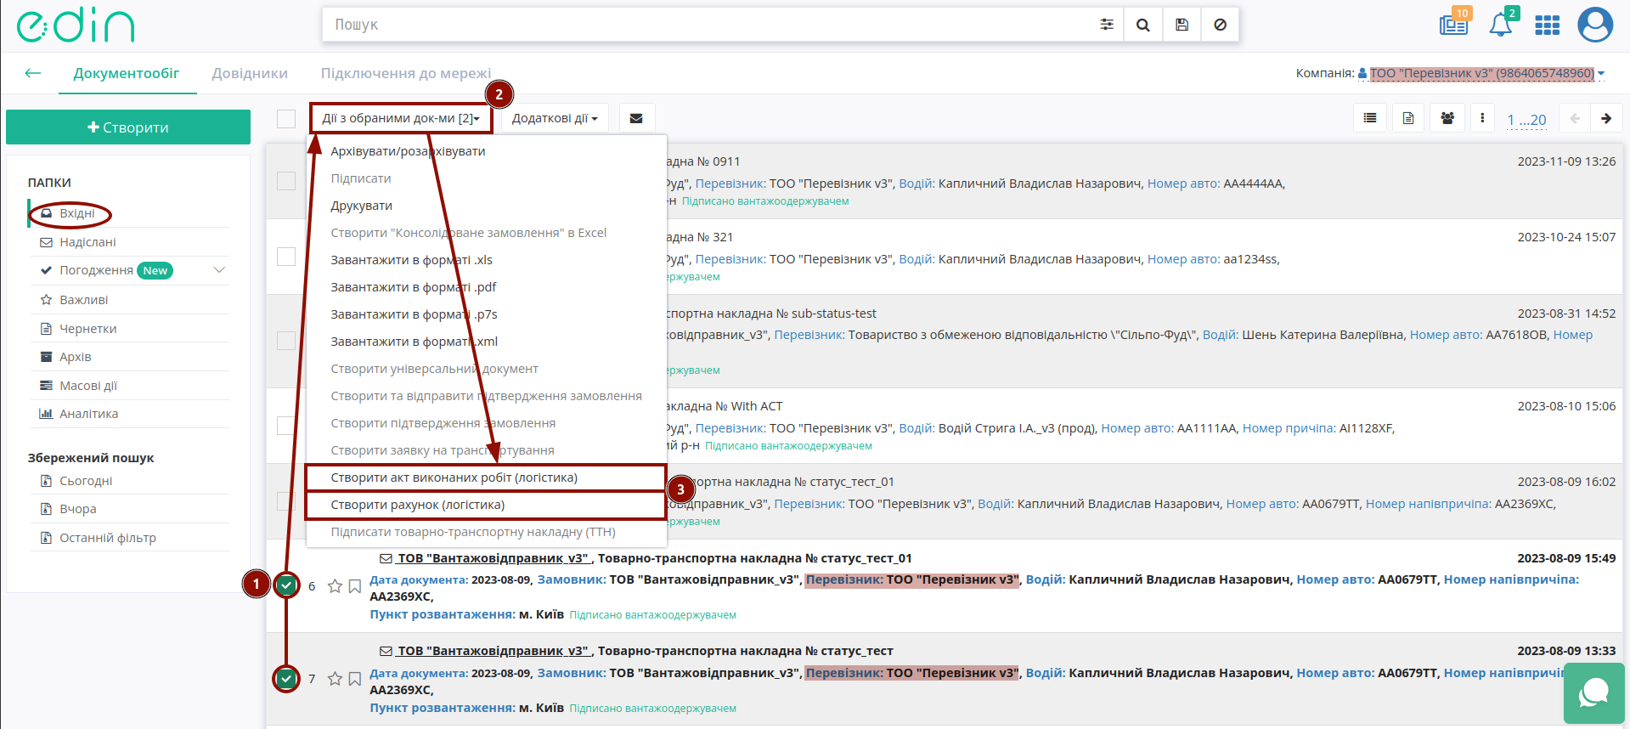Tick the select-all documents checkbox
Screen dimensions: 1630x729
pos(286,119)
